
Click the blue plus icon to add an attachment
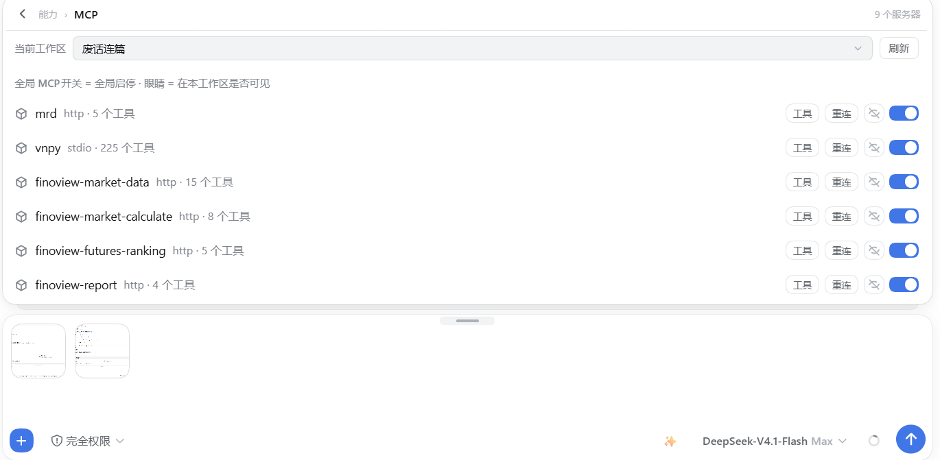click(21, 440)
